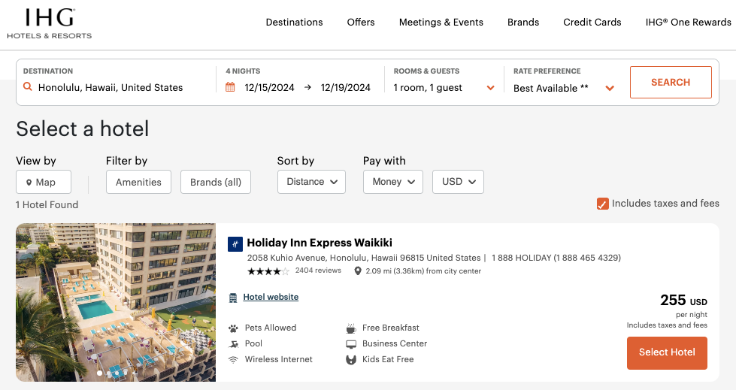Click the check-in date 12/15/2024
This screenshot has width=736, height=390.
tap(269, 87)
